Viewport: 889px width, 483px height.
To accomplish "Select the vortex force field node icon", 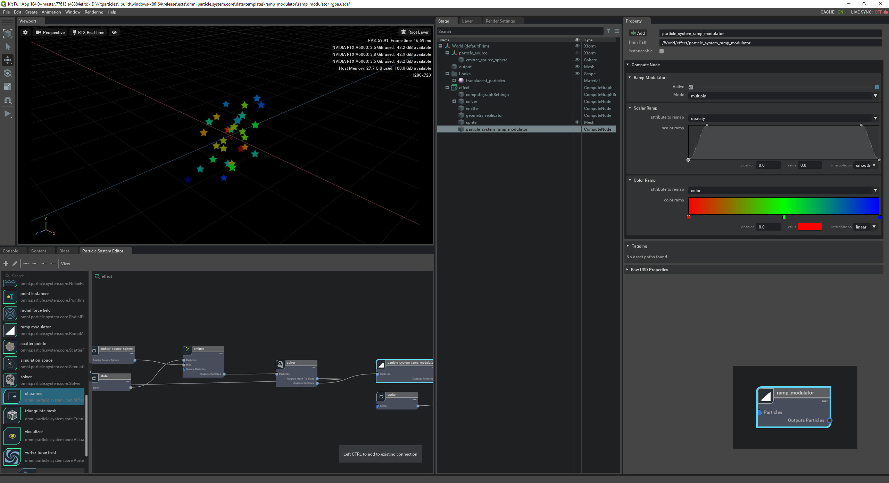I will (12, 457).
